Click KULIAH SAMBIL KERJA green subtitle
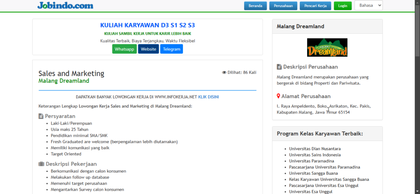 click(148, 33)
